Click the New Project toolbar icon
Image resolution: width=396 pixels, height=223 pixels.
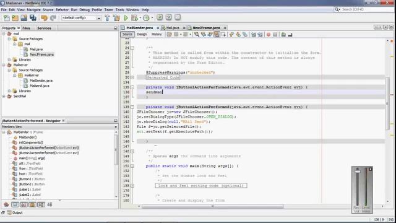pos(15,18)
